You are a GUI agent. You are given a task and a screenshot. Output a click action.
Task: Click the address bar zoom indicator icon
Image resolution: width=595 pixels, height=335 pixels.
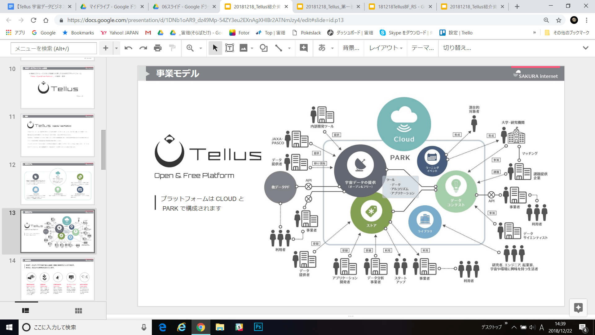546,20
